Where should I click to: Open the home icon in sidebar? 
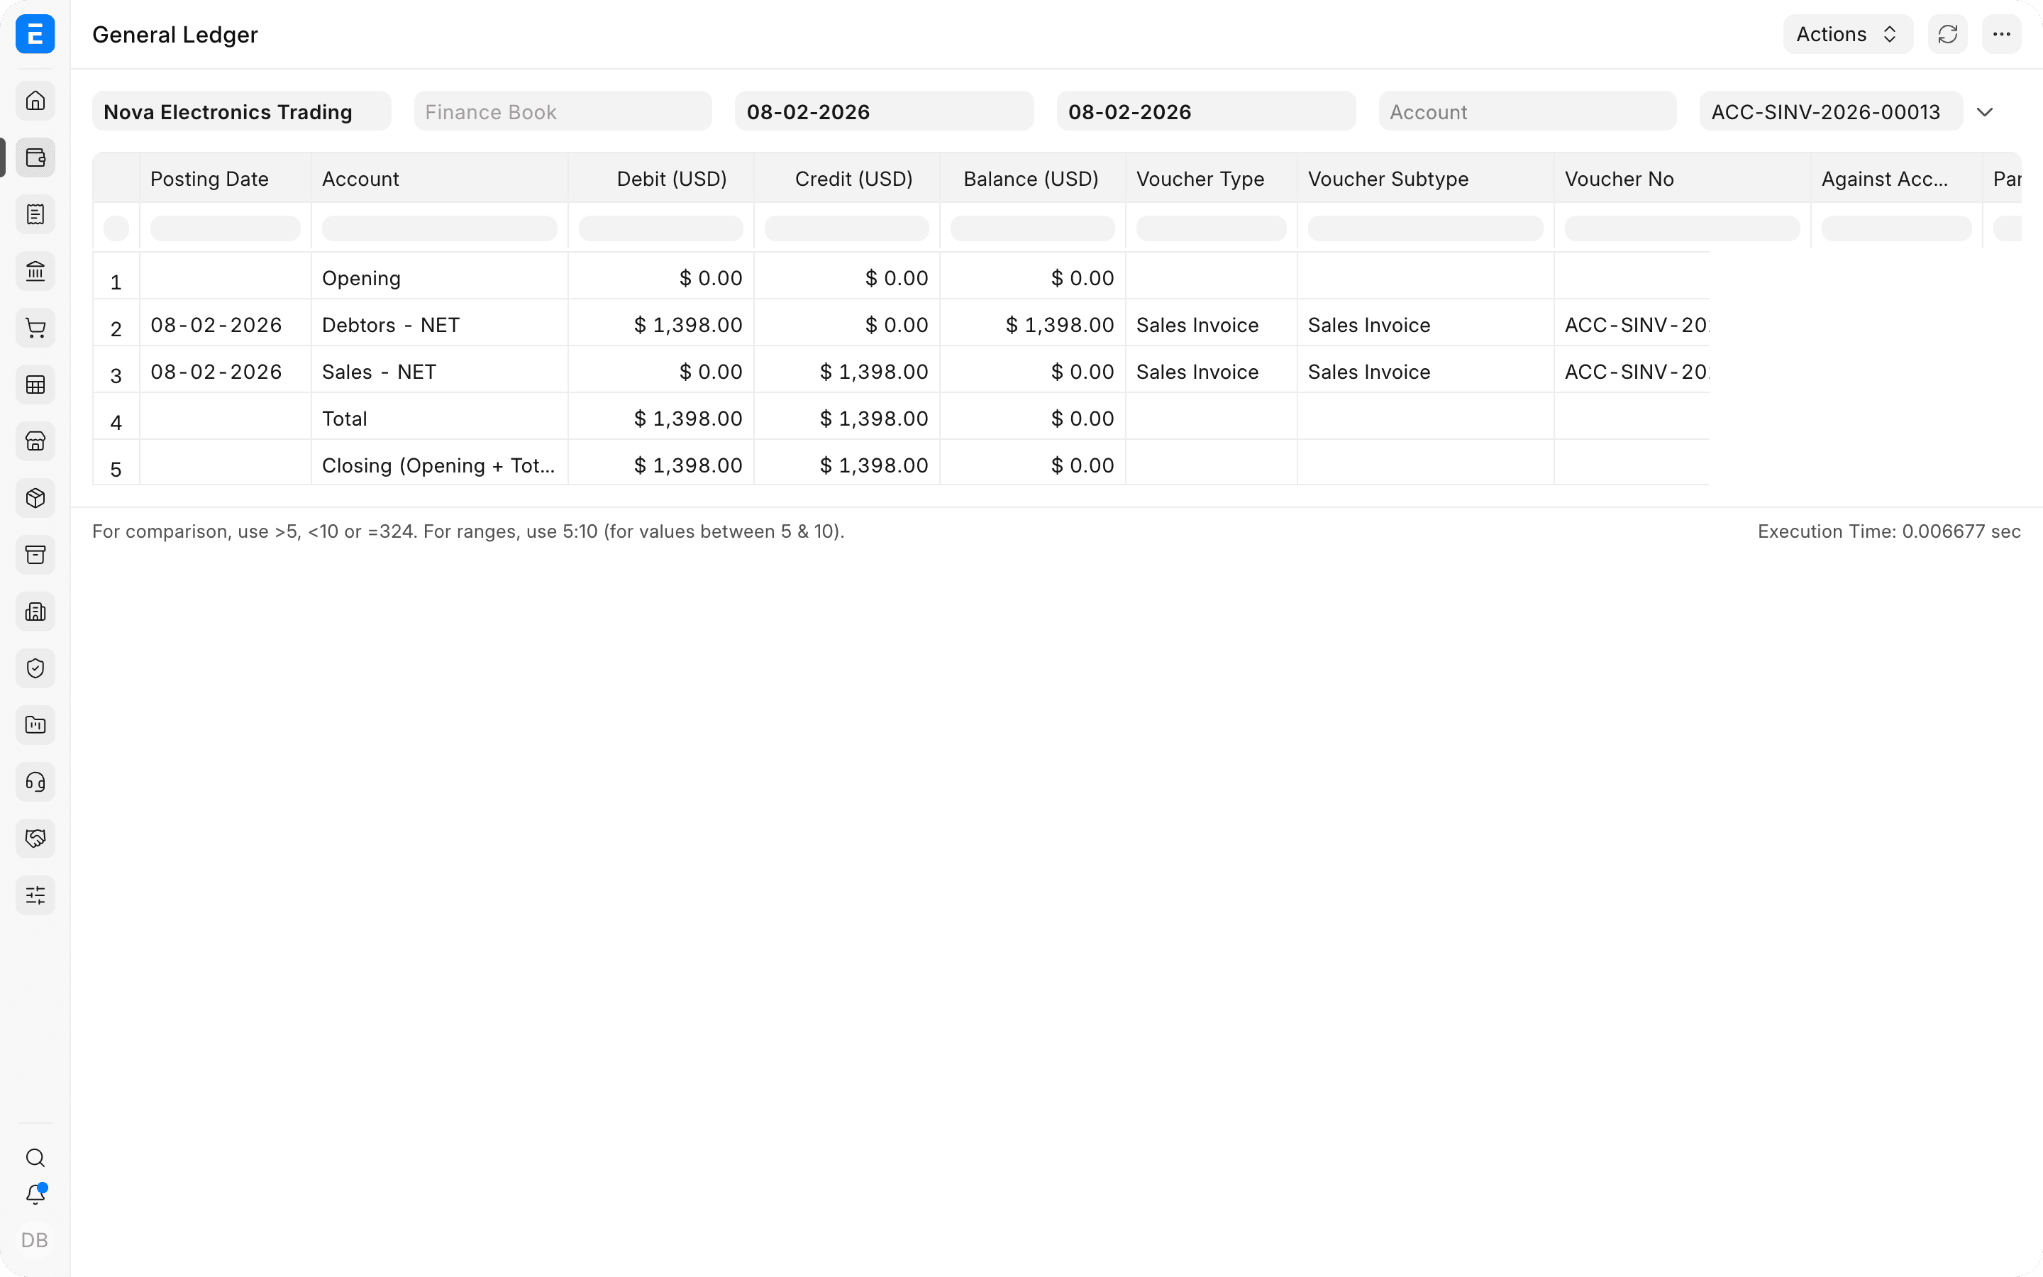click(x=35, y=101)
